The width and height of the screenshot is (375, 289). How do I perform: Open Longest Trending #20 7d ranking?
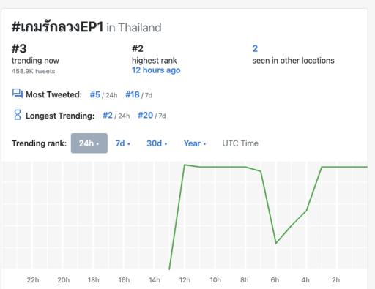[x=152, y=116]
